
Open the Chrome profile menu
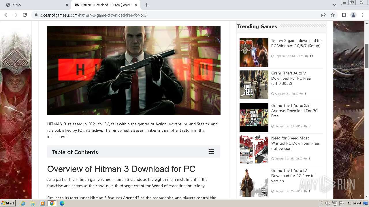point(353,15)
